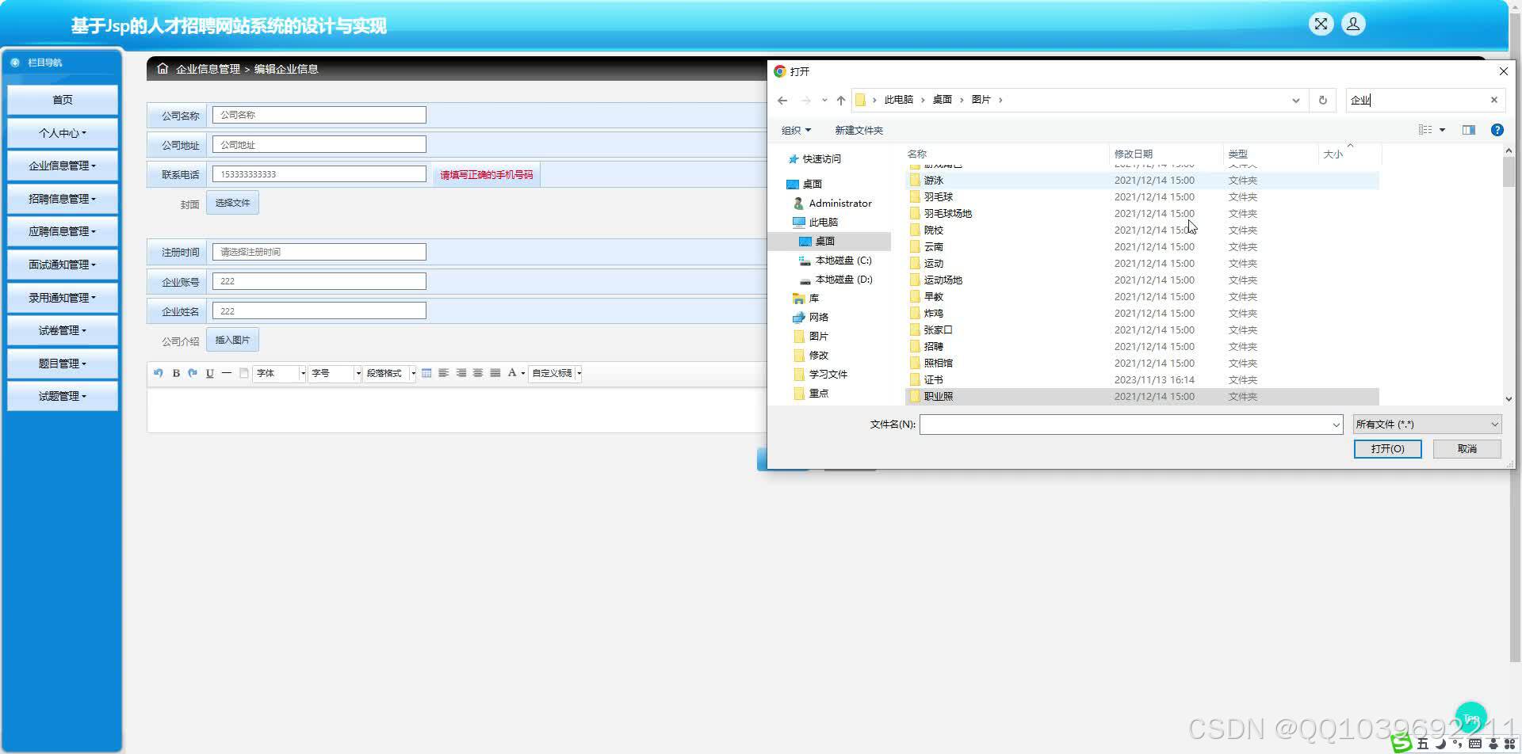Screen dimensions: 1522x754
Task: Toggle bold formatting in the editor
Action: point(176,373)
